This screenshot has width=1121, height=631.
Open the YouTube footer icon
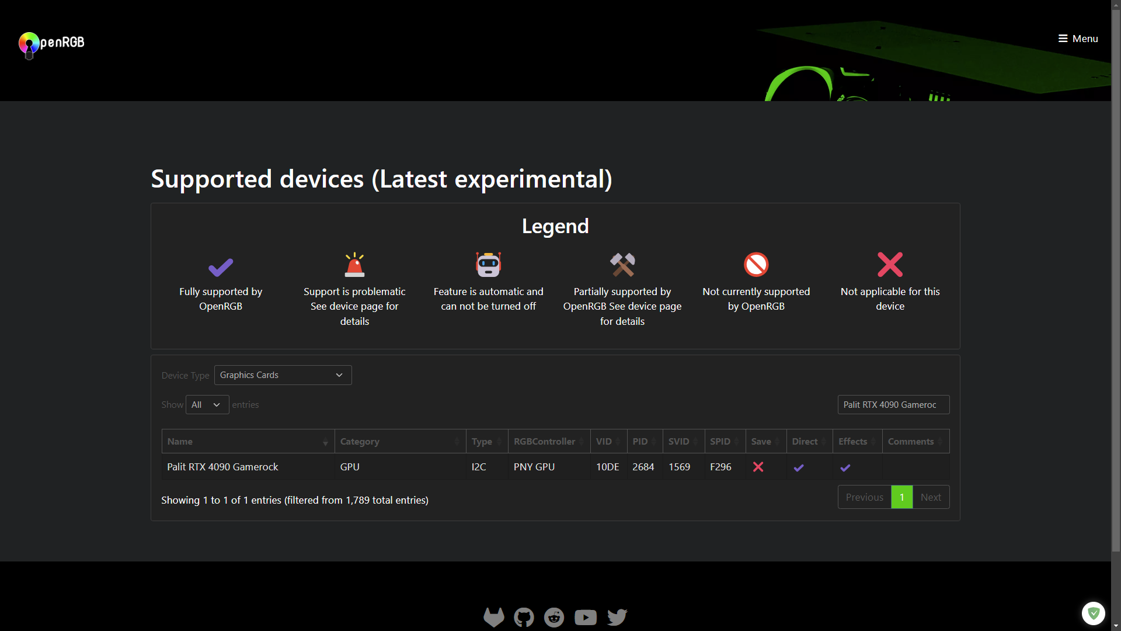pyautogui.click(x=586, y=617)
